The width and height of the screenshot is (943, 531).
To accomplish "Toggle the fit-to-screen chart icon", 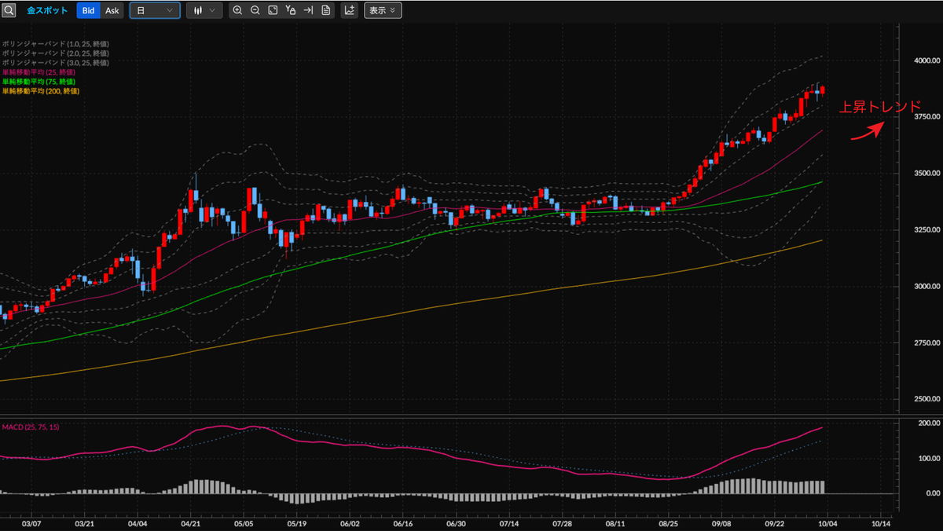I will [273, 10].
